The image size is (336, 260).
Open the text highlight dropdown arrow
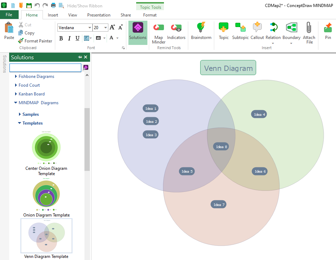[x=104, y=38]
